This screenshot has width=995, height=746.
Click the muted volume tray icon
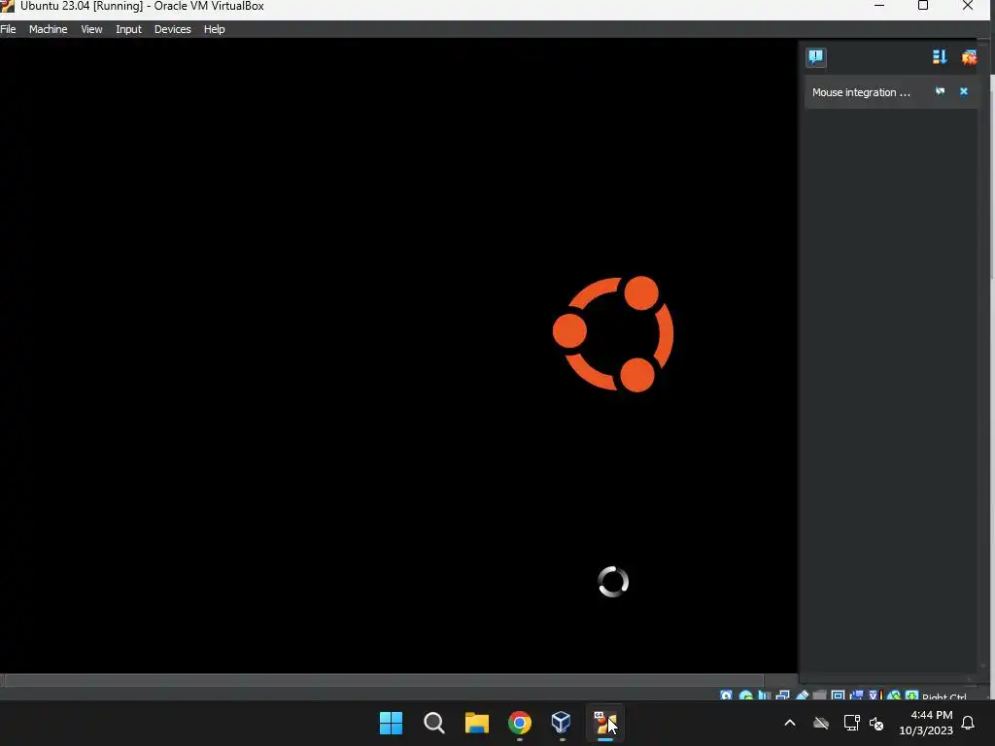pos(877,723)
